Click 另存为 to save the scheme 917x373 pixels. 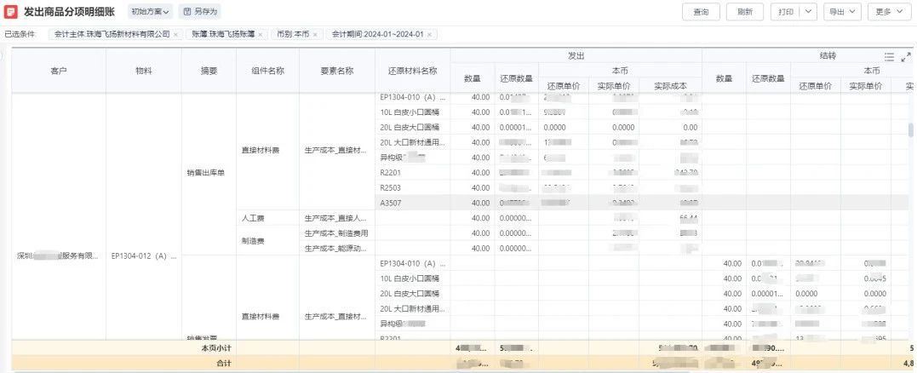click(200, 12)
